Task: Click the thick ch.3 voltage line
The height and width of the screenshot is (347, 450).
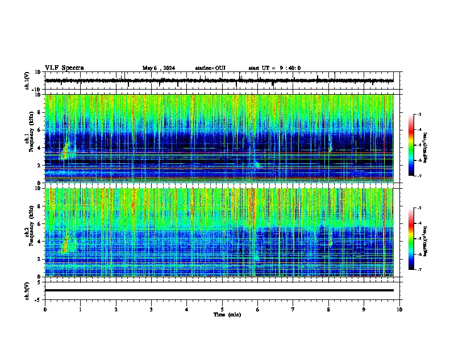Action: click(x=219, y=290)
